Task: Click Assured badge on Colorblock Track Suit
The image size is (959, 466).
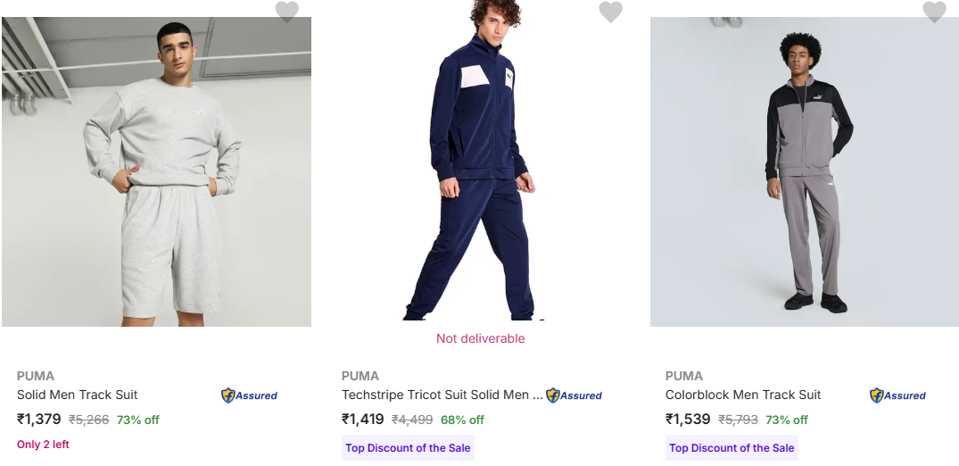Action: click(898, 395)
